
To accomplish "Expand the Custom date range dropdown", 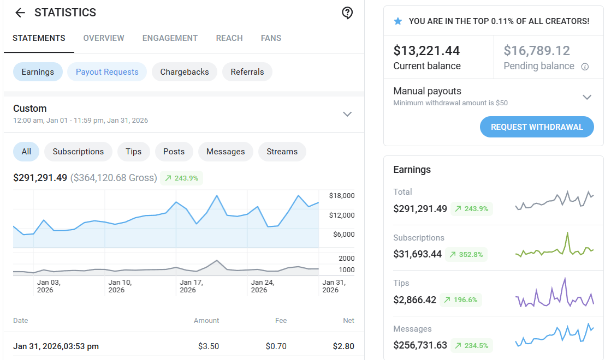I will 347,114.
